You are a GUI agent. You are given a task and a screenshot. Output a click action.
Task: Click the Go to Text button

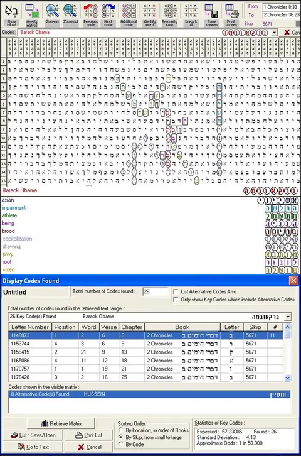click(33, 447)
